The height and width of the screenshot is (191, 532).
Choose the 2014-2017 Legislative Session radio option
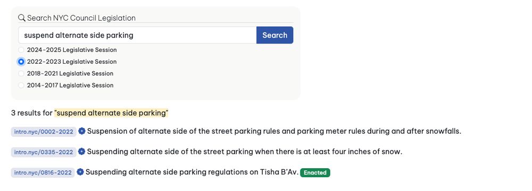tap(21, 85)
